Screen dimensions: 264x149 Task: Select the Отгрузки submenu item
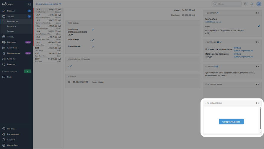(x=12, y=26)
